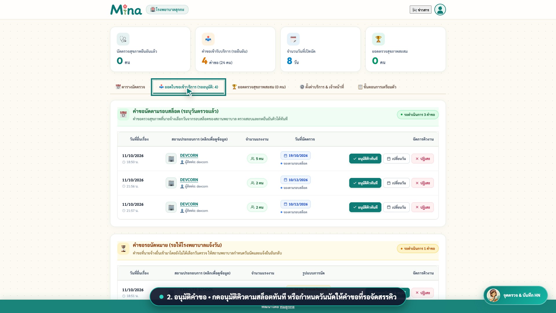Click the inbox icon on pending requests card

pyautogui.click(x=208, y=39)
